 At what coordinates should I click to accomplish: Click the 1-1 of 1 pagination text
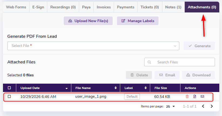tap(190, 106)
